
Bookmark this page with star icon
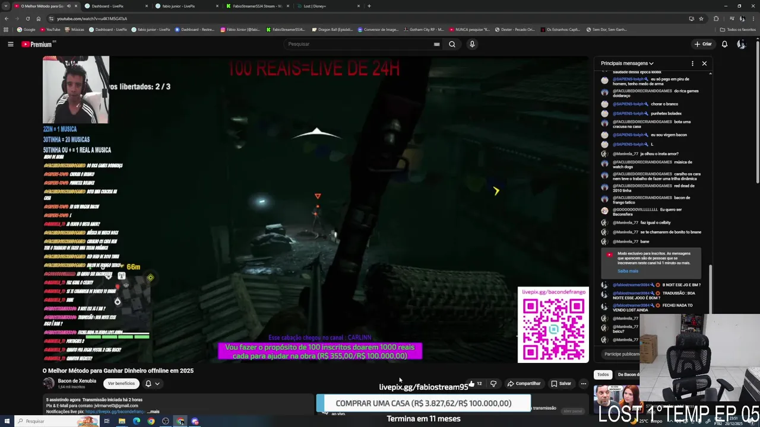(x=701, y=18)
